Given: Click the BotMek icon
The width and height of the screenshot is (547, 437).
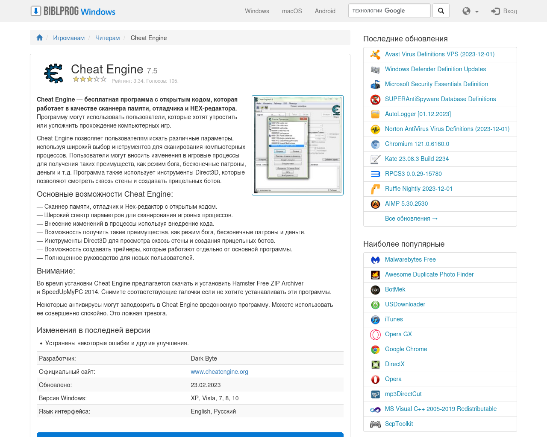Looking at the screenshot, I should [375, 290].
